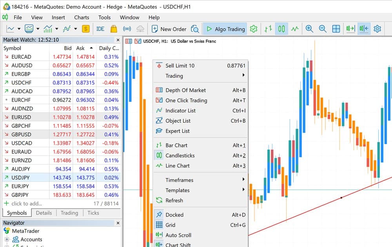Toggle Algo Trading on the toolbar
392x247 pixels.
click(x=225, y=29)
